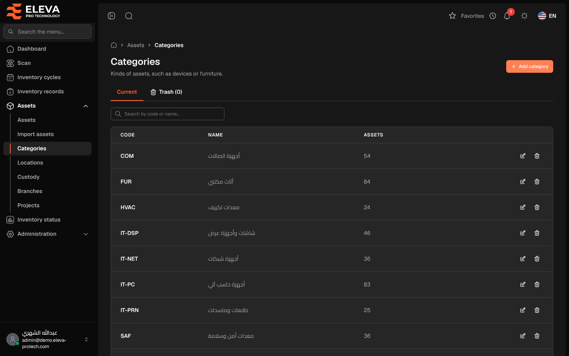Screen dimensions: 569x356
Task: Delete the IT-PC category
Action: tap(537, 284)
